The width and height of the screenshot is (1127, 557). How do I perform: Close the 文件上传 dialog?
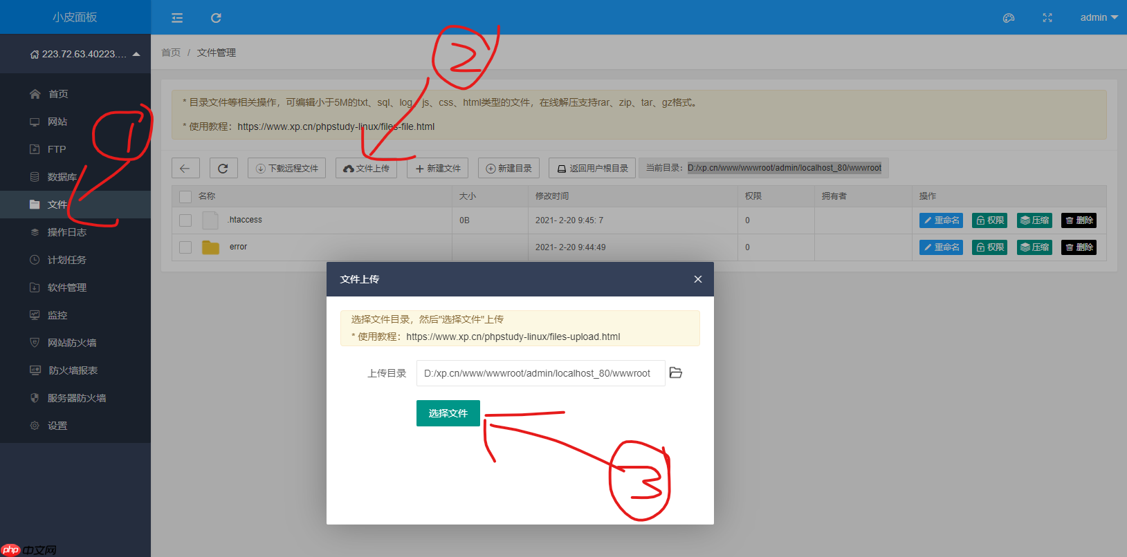click(x=698, y=279)
